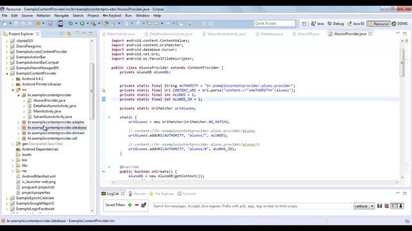Switch to the Console tab
Viewport: 412px width, 231px height.
[187, 194]
